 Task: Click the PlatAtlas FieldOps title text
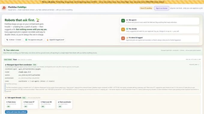(17, 7)
